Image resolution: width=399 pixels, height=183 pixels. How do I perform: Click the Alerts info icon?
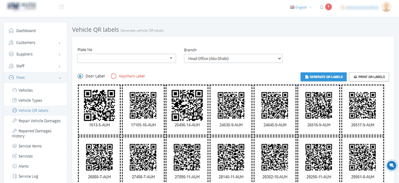(14, 166)
